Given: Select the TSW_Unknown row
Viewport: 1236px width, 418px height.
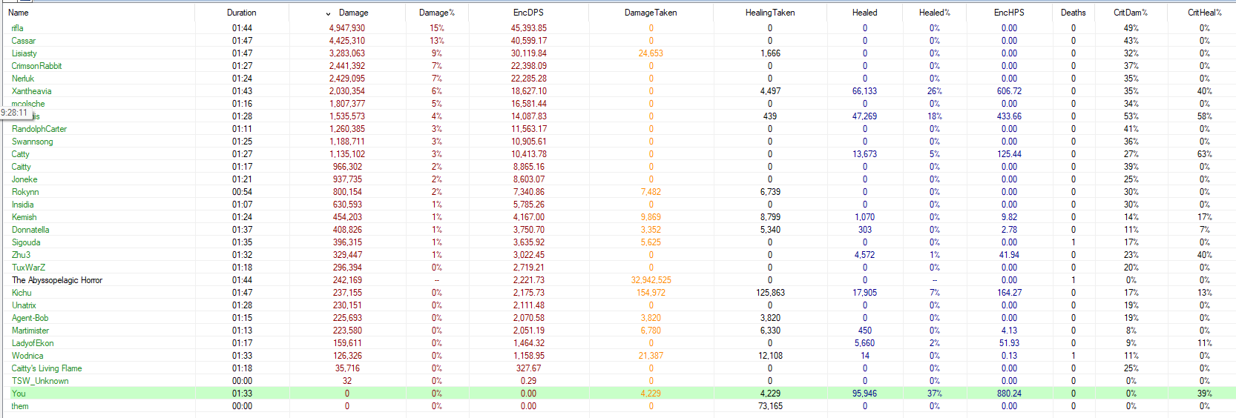Looking at the screenshot, I should click(x=40, y=381).
